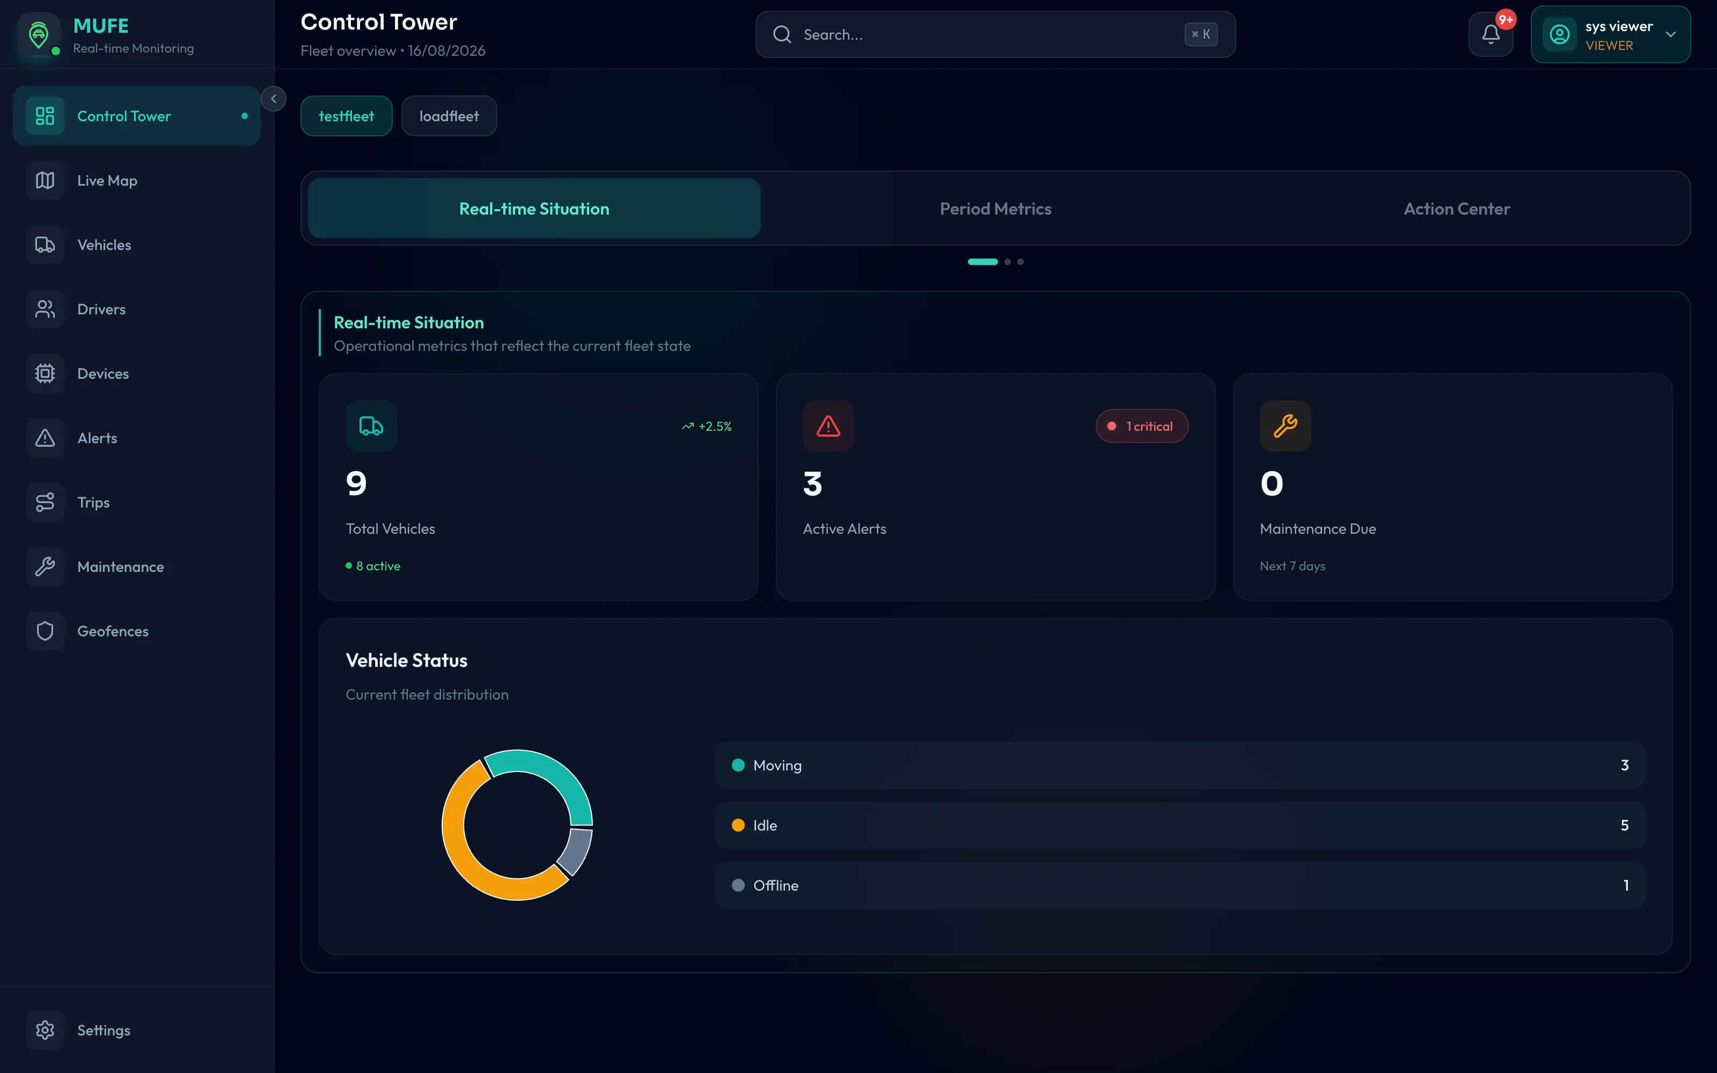The width and height of the screenshot is (1717, 1073).
Task: Click the truck icon on Total Vehicles card
Action: 371,426
